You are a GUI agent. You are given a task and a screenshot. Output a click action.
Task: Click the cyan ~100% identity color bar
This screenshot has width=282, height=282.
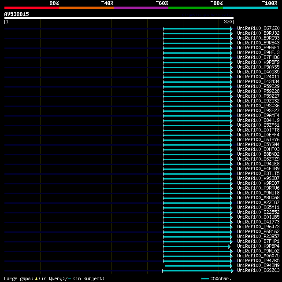[x=250, y=8]
